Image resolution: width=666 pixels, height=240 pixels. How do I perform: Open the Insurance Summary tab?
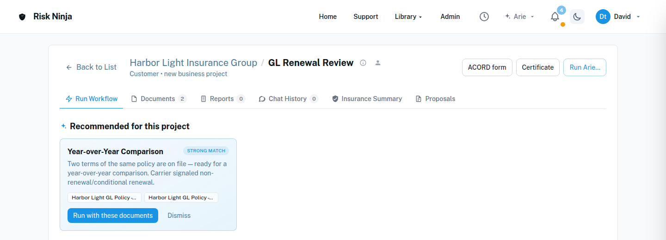[367, 99]
